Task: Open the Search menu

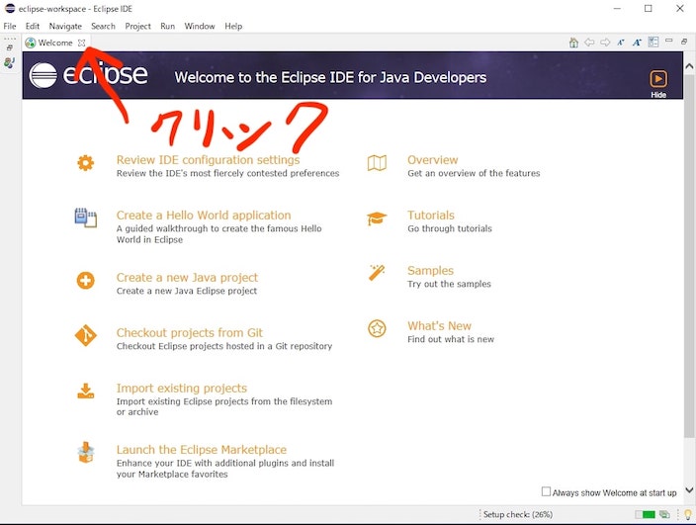Action: 103,26
